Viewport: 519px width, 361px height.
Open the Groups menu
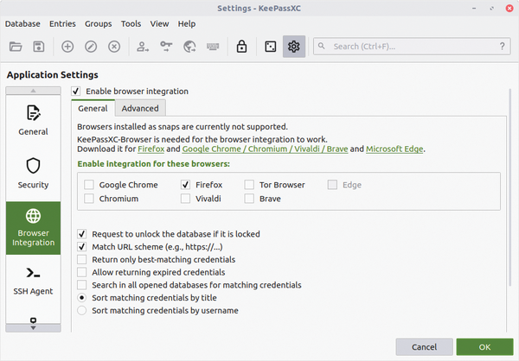tap(99, 24)
